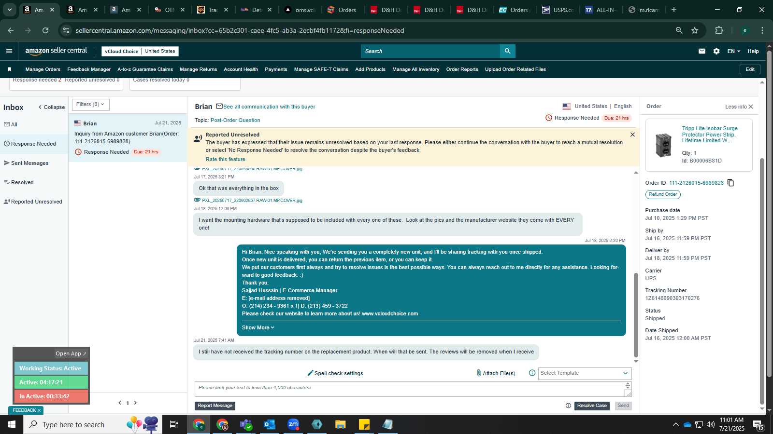Open the browser tab search dropdown
This screenshot has height=434, width=773.
[9, 10]
